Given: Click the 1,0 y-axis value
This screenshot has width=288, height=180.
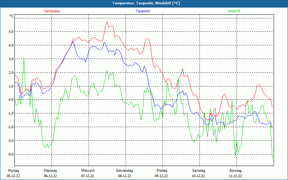Looking at the screenshot, I should click(11, 86).
